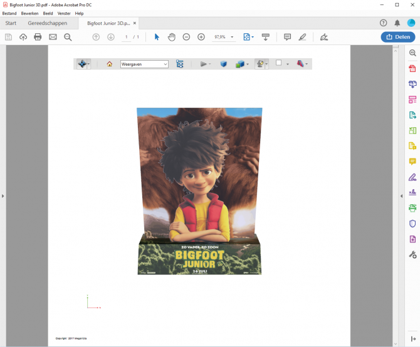Toggle extra lighting lamp icon
Image resolution: width=420 pixels, height=347 pixels.
[260, 64]
